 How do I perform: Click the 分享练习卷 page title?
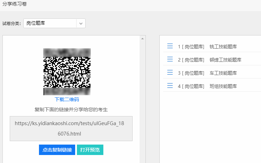pos(15,4)
